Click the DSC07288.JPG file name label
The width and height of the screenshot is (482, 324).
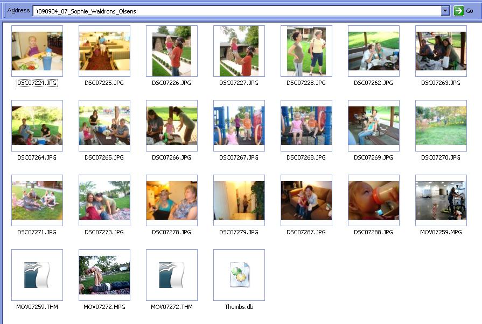click(374, 232)
